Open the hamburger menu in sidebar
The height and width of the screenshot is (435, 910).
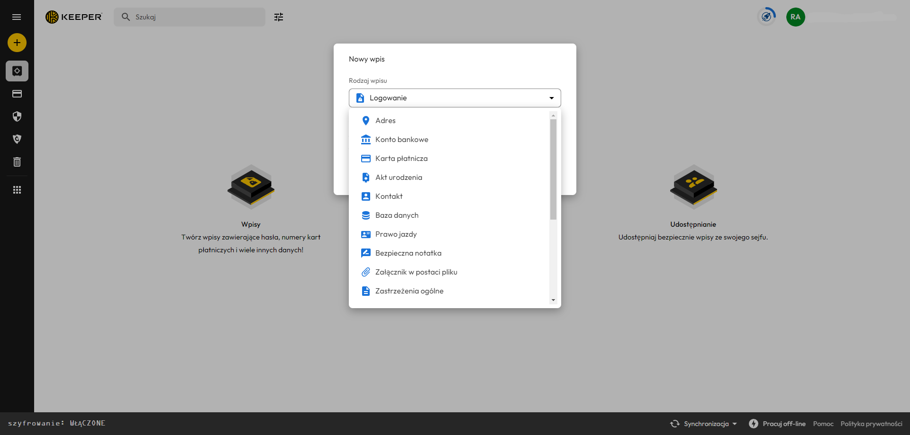pos(17,17)
